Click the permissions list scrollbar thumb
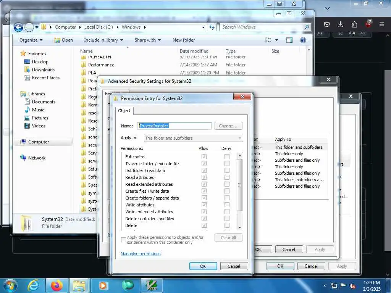This screenshot has height=293, width=391. (x=239, y=185)
